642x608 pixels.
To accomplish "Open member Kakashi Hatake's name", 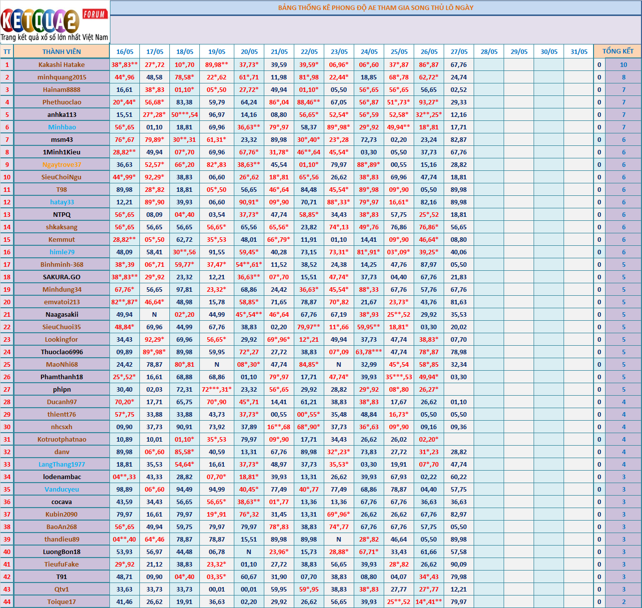I will [x=61, y=64].
